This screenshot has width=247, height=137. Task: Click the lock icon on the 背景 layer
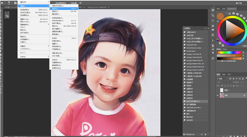tap(244, 95)
